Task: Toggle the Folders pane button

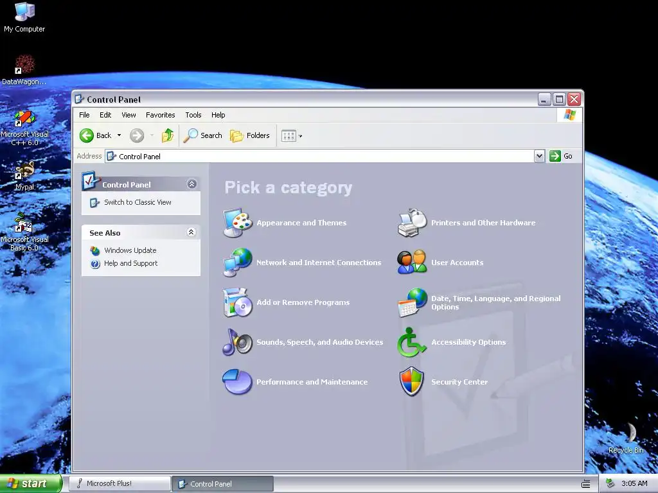Action: coord(250,135)
